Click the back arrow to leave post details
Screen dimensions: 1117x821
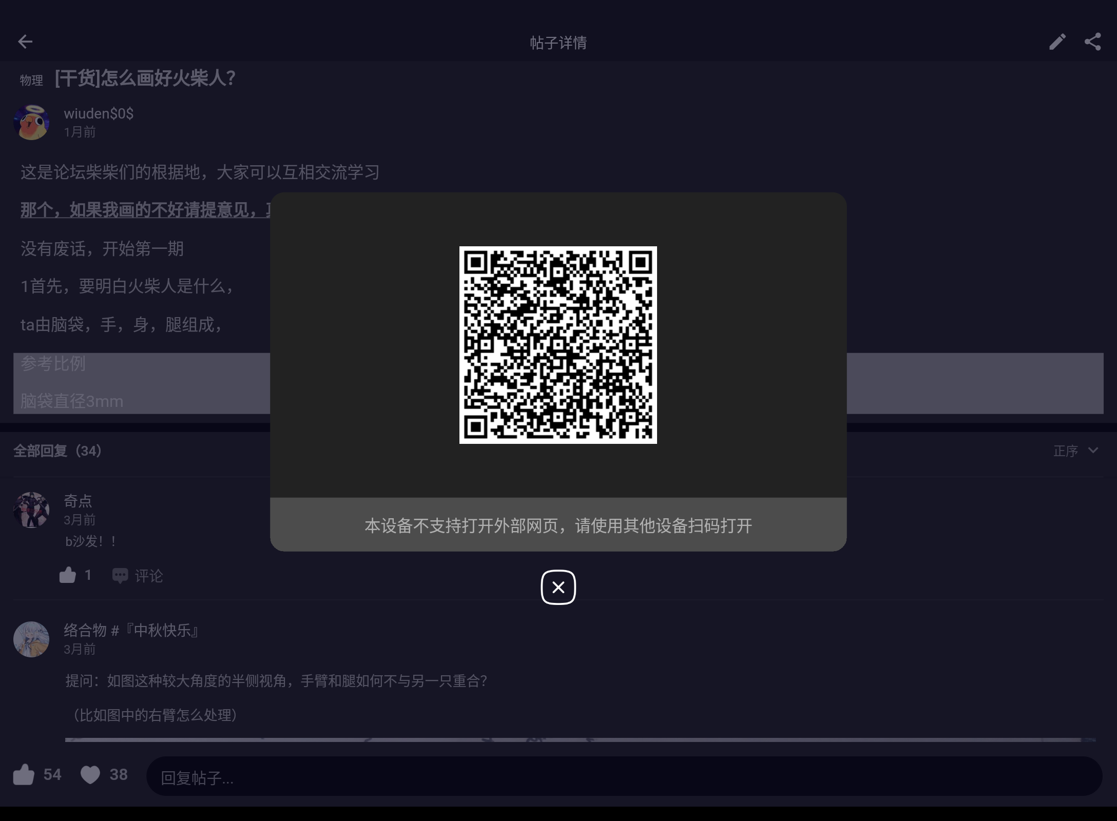pyautogui.click(x=25, y=42)
